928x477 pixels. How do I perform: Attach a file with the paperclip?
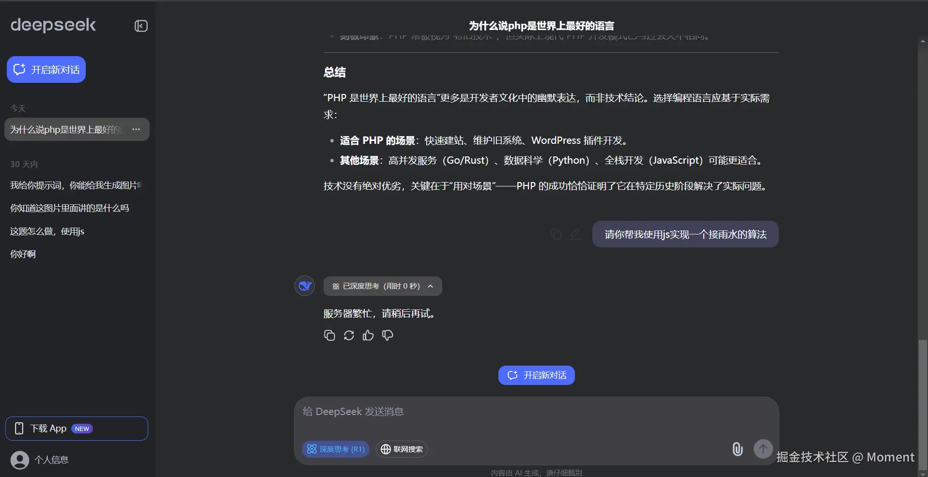[x=737, y=449]
